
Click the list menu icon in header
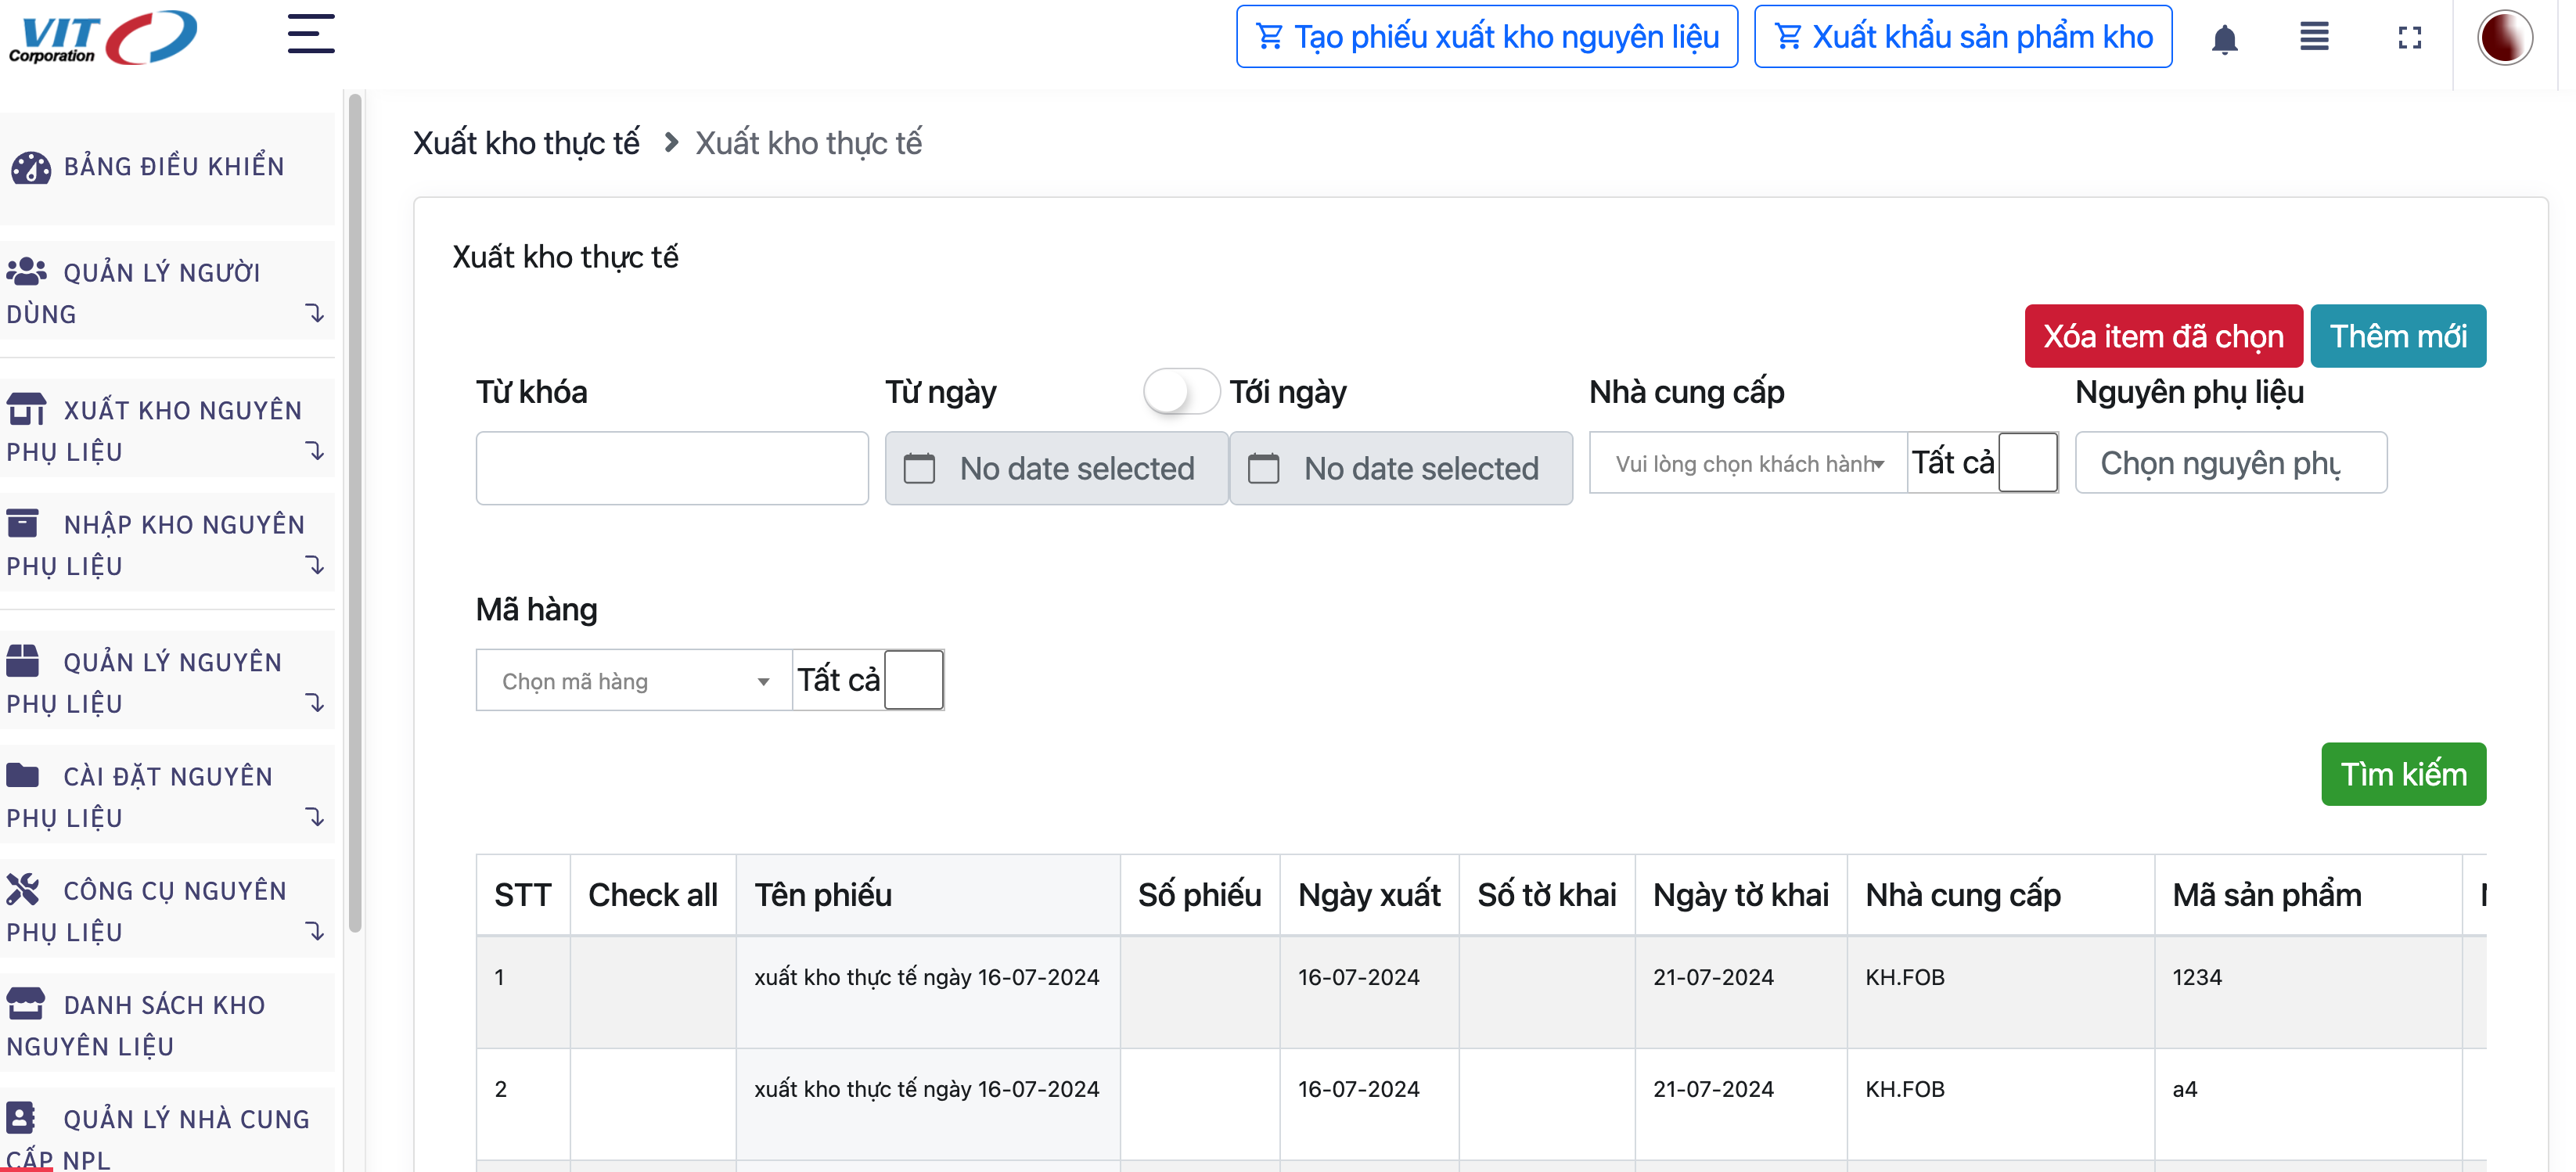tap(2314, 37)
